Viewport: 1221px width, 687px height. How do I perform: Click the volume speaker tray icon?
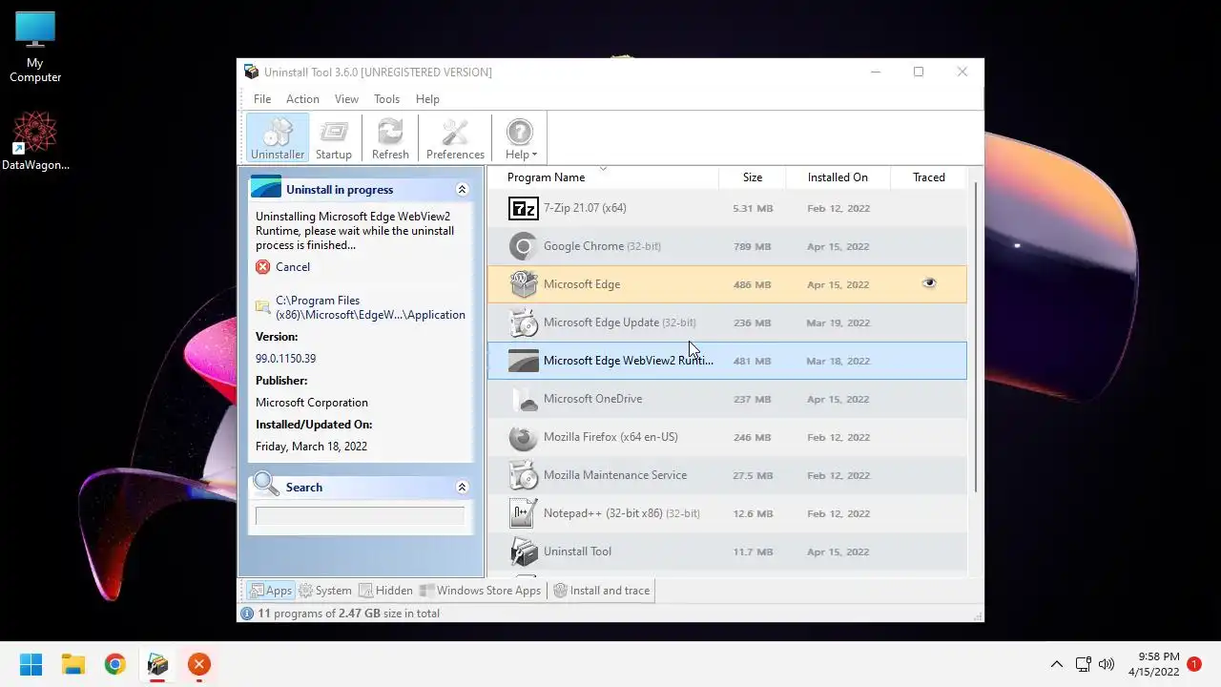click(x=1107, y=664)
